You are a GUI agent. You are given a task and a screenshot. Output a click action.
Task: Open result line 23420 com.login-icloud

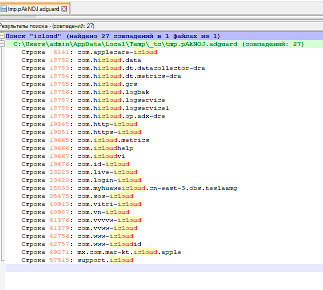81,180
